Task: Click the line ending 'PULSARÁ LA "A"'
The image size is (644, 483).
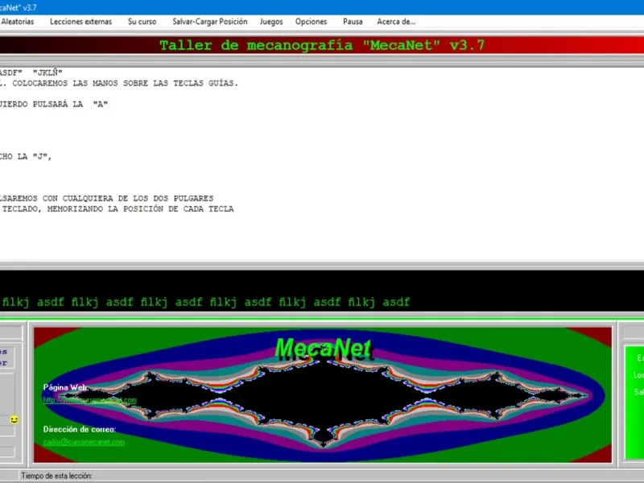Action: [53, 104]
